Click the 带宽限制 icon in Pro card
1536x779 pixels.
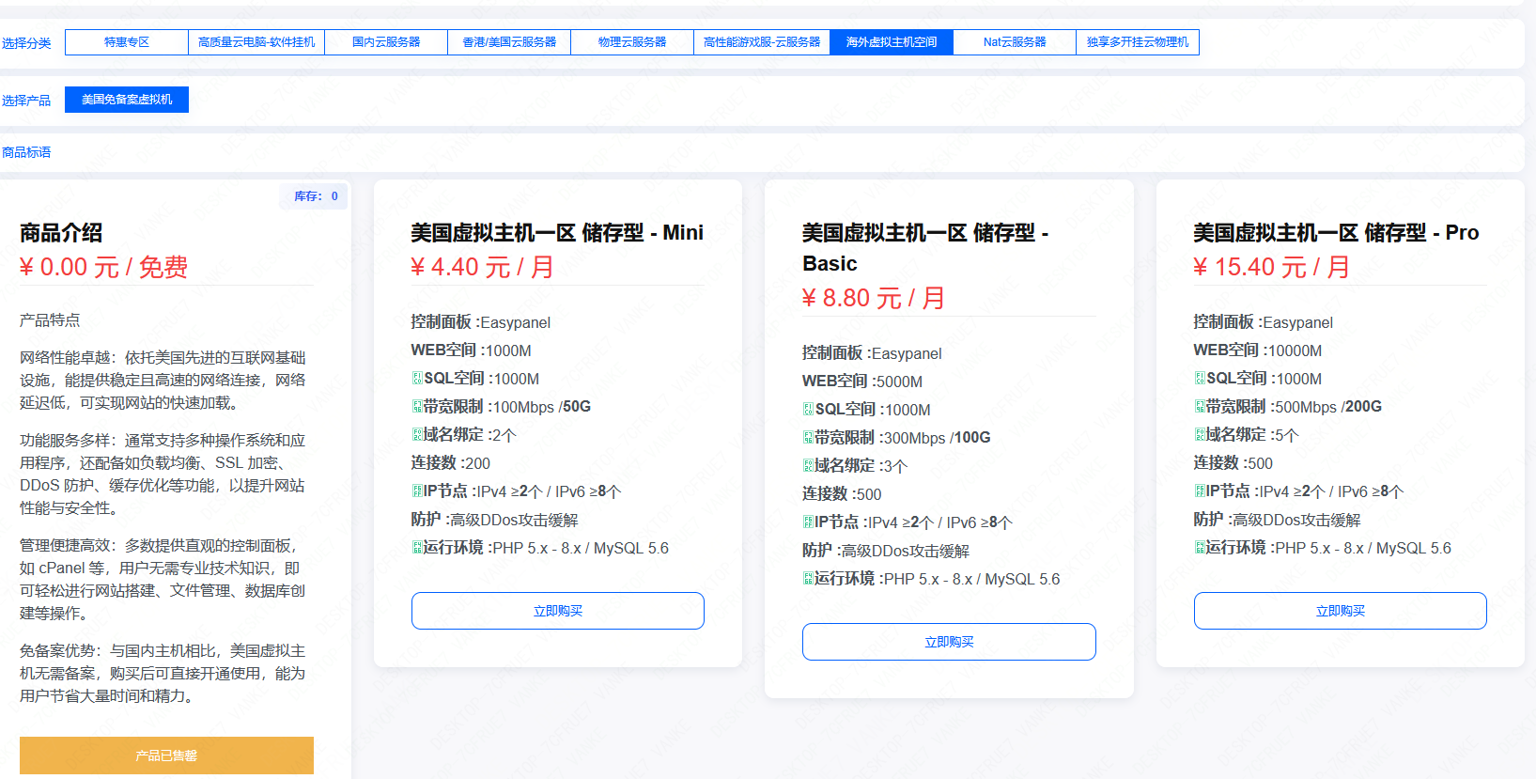tap(1200, 407)
